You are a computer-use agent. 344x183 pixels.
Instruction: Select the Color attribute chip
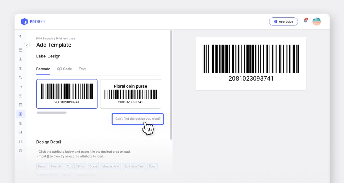pos(152,166)
